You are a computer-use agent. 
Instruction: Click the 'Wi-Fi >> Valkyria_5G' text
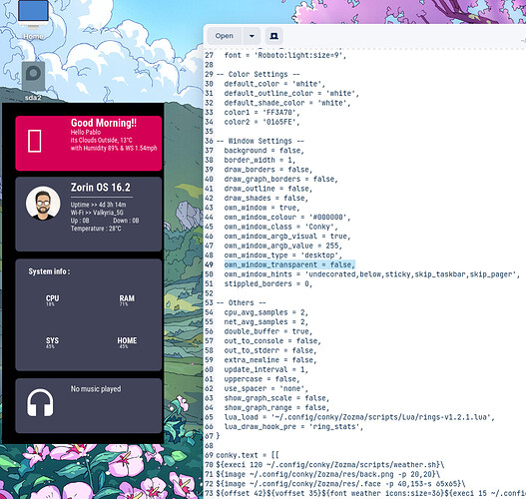coord(97,213)
